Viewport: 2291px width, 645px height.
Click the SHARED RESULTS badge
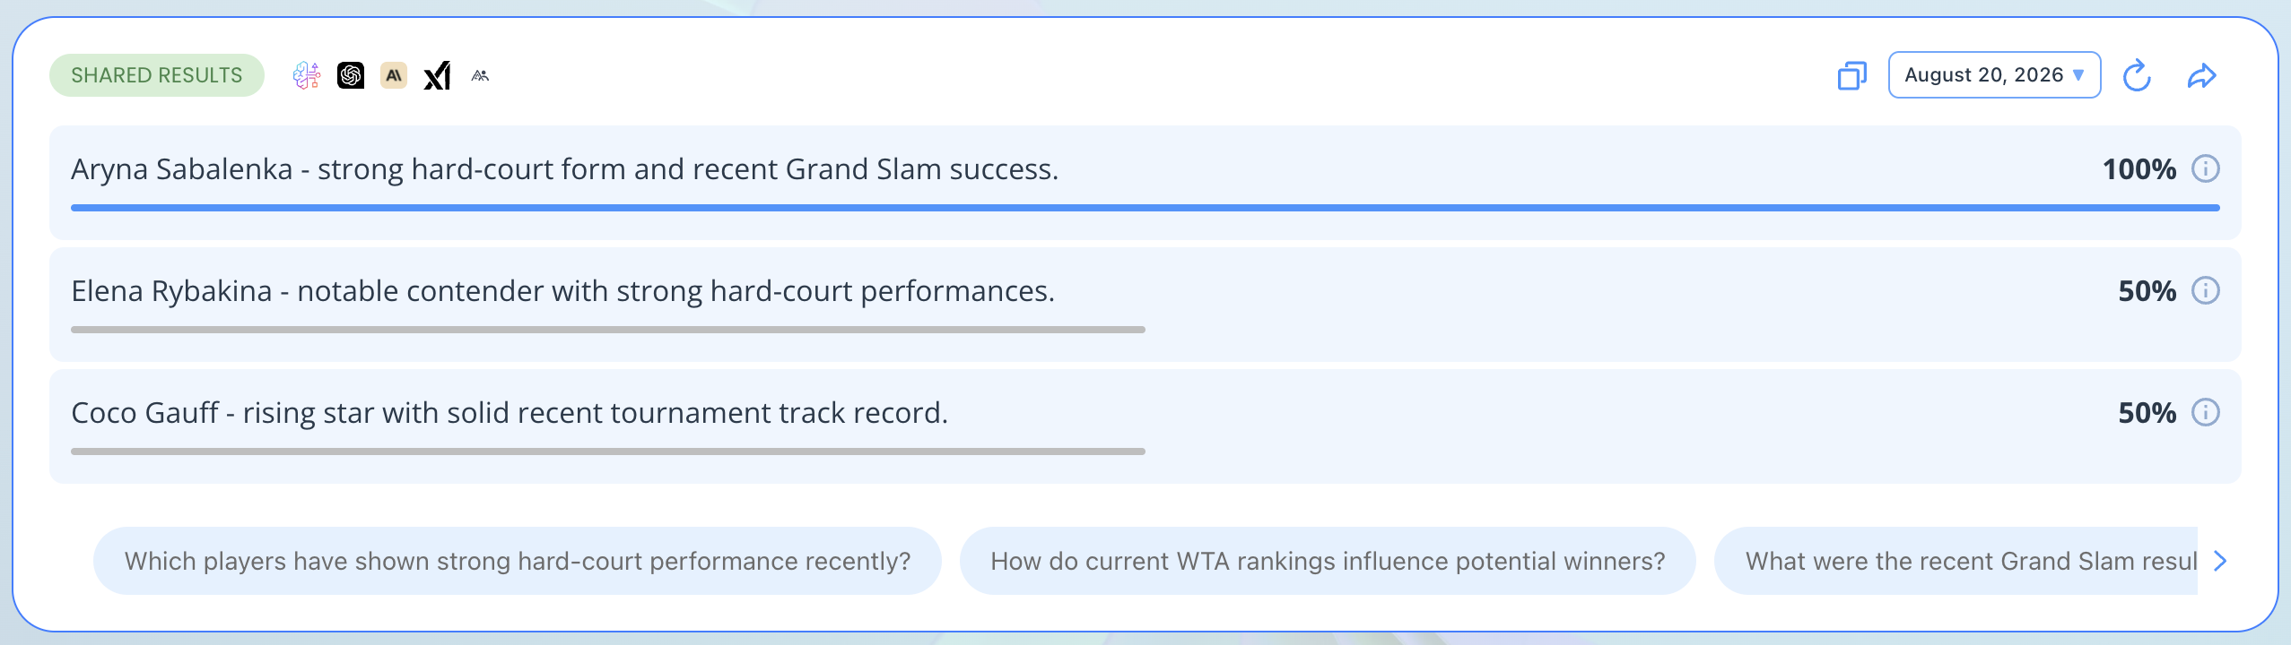tap(157, 75)
